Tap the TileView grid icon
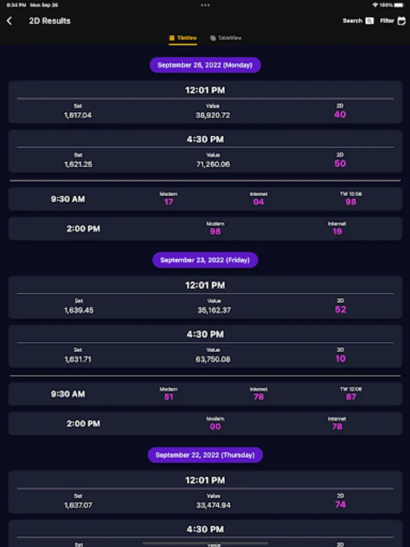 tap(172, 38)
